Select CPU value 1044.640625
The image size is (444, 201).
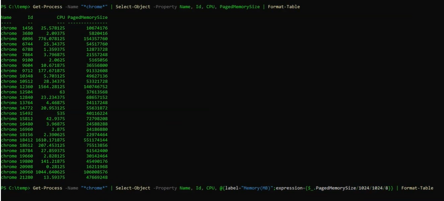(50, 172)
